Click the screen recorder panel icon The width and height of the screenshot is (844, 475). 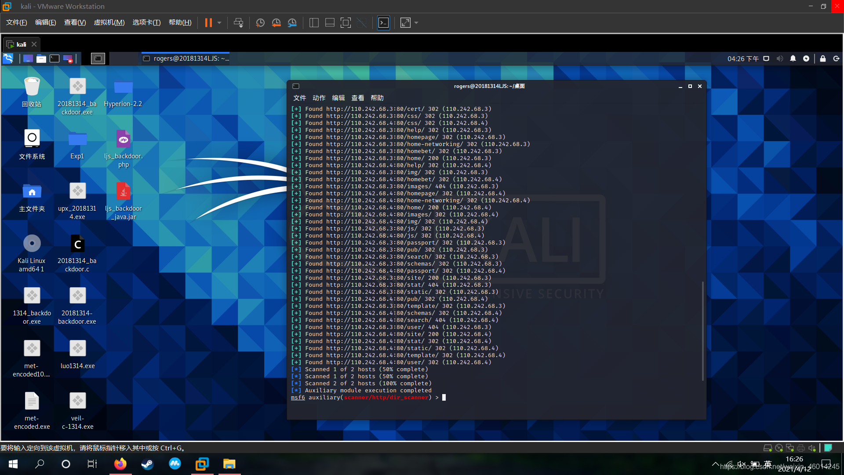68,58
